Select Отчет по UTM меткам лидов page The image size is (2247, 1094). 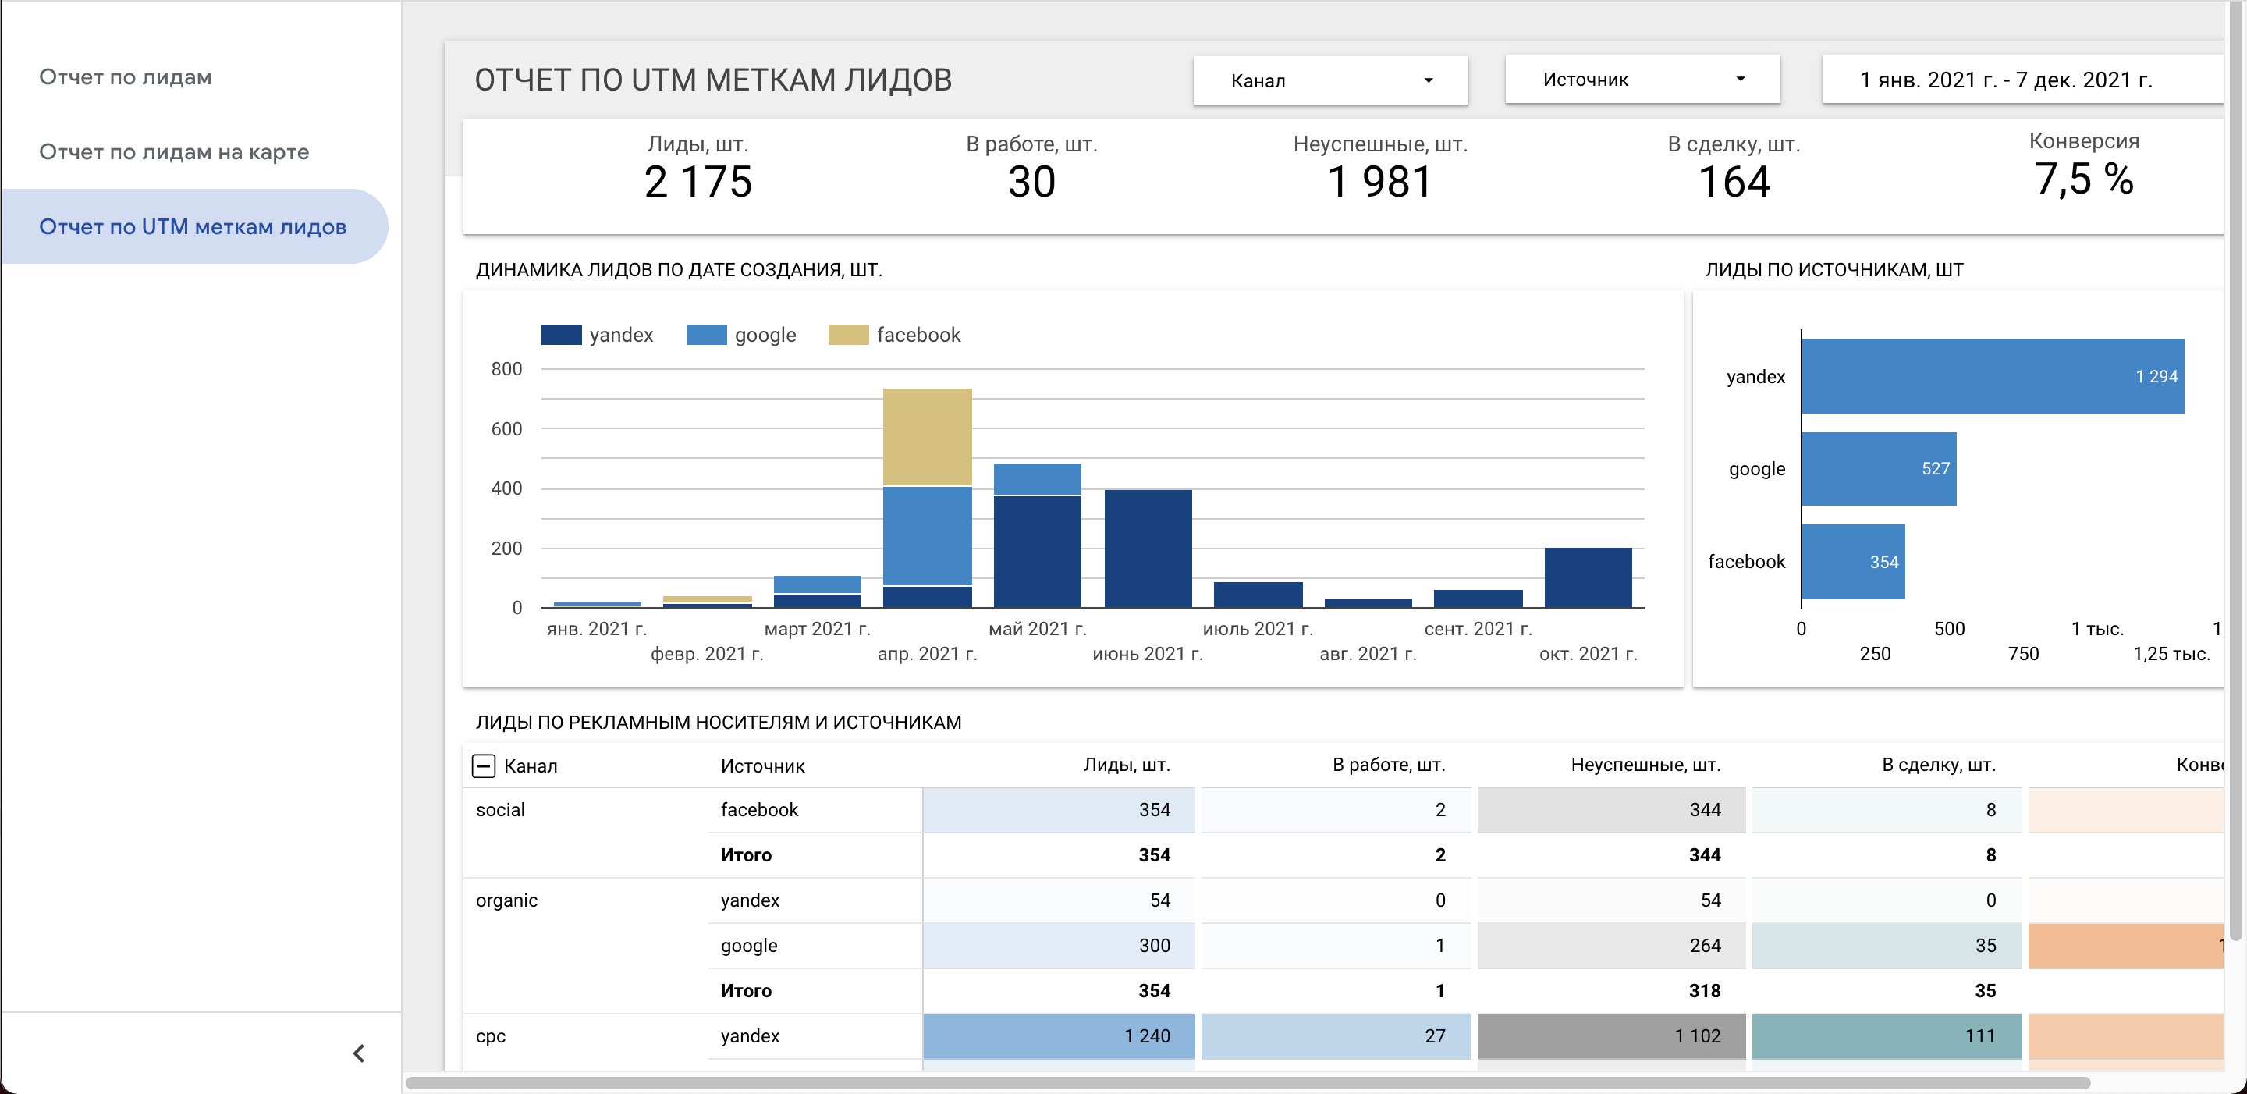click(193, 227)
